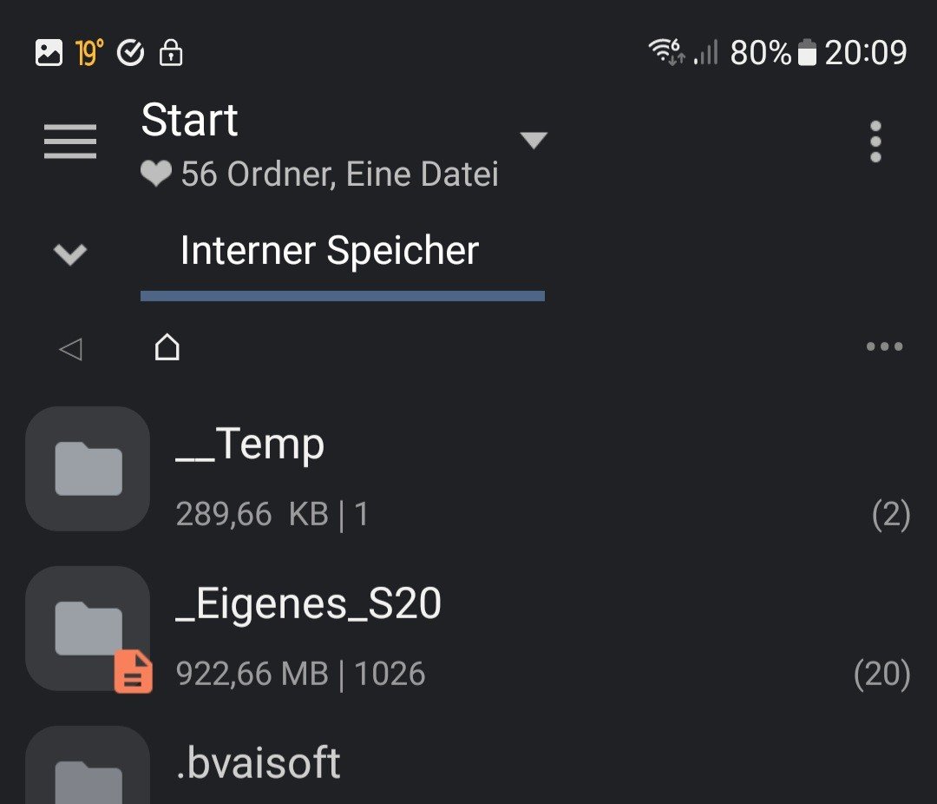The image size is (937, 804).
Task: Open the __Temp folder
Action: coord(250,445)
